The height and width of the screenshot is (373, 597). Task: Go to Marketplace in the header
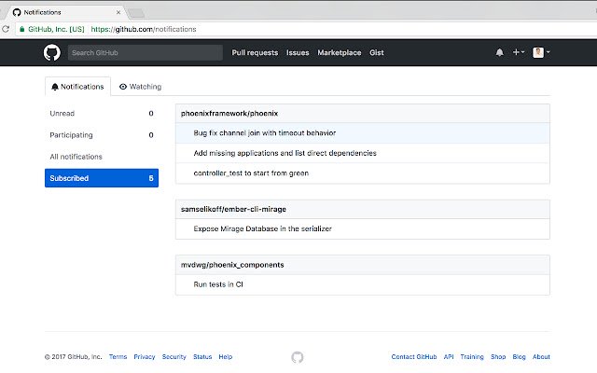(x=340, y=52)
